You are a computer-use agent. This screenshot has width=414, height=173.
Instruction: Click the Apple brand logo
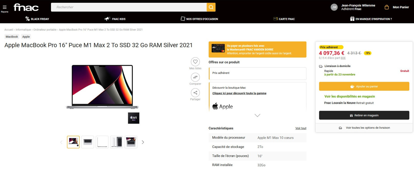coord(223,106)
